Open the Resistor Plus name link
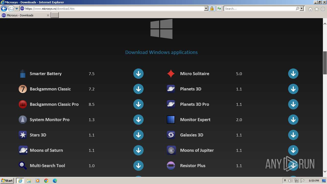This screenshot has width=327, height=184. [193, 166]
